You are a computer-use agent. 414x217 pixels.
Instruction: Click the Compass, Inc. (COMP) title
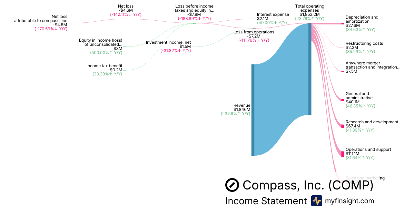coord(308,185)
